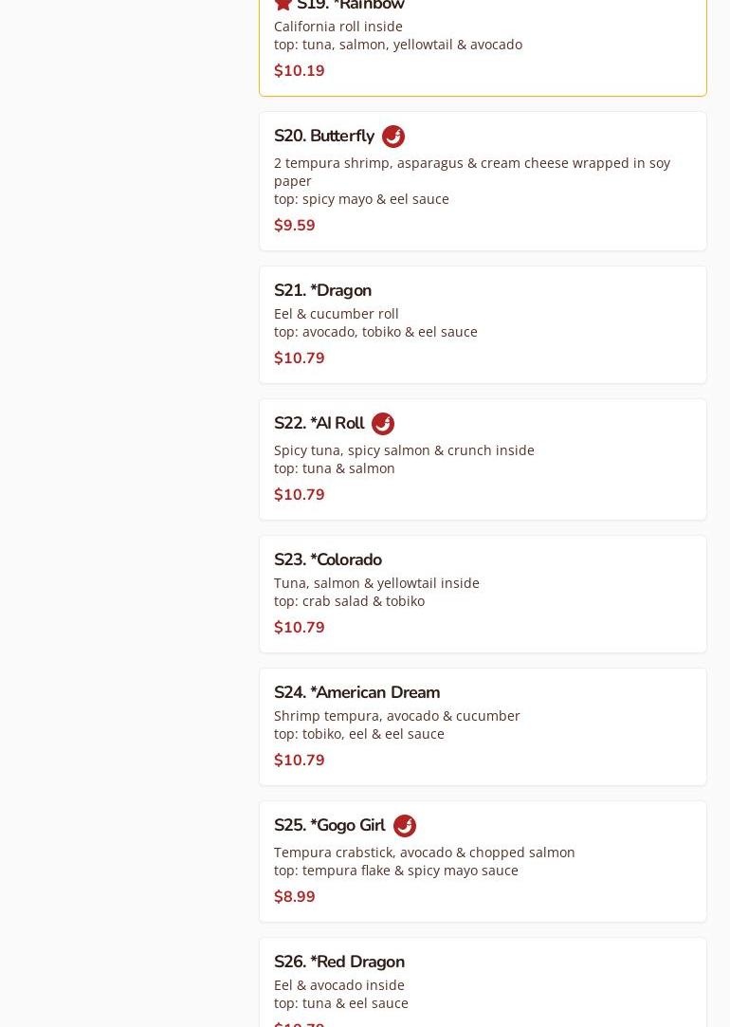The image size is (730, 1027).
Task: Select S22. AI Roll title
Action: coord(319,424)
